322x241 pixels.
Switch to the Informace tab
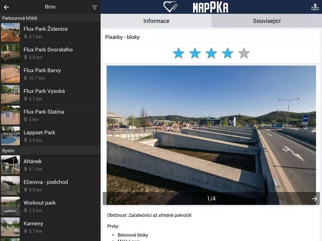point(156,21)
